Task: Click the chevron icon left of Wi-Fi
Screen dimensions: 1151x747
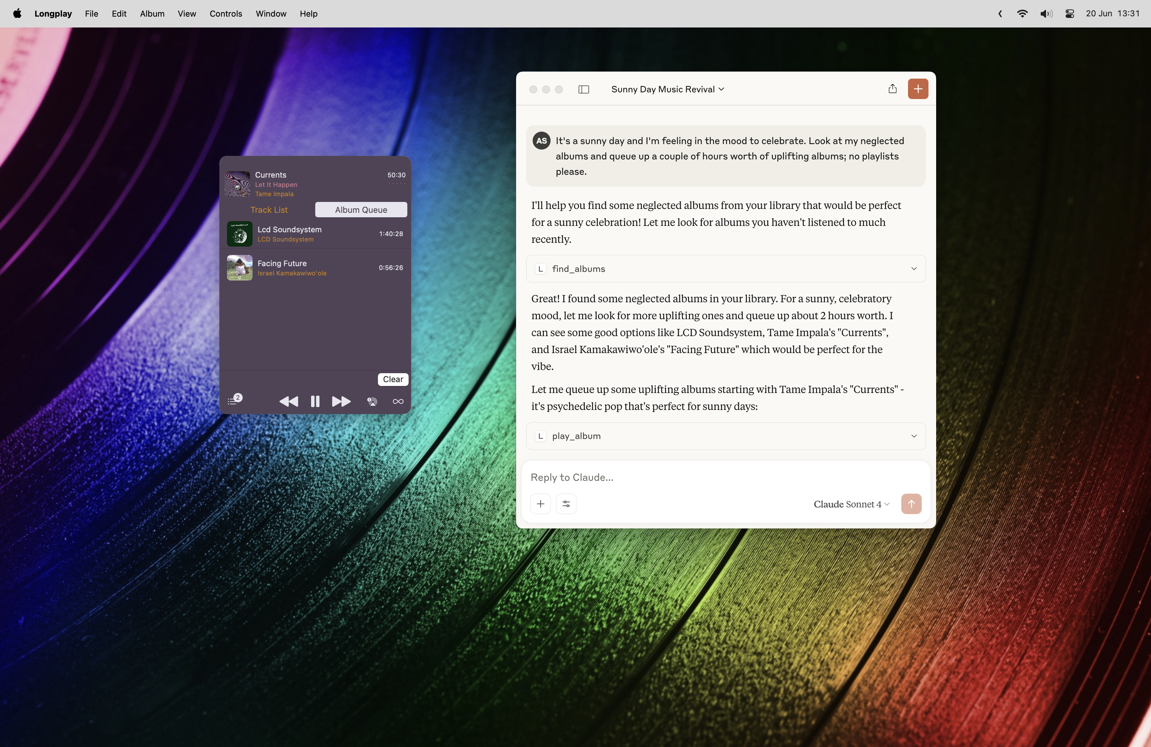Action: tap(1000, 13)
